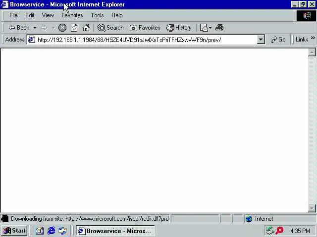The height and width of the screenshot is (237, 317).
Task: Stop the page loading
Action: tap(62, 28)
